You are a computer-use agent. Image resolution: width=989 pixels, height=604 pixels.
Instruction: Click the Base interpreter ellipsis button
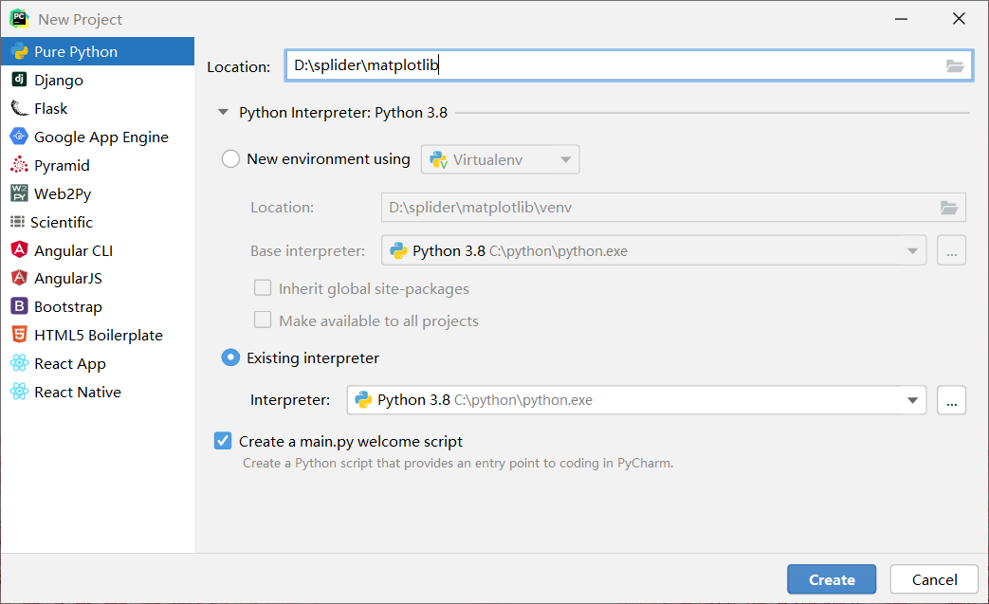951,251
